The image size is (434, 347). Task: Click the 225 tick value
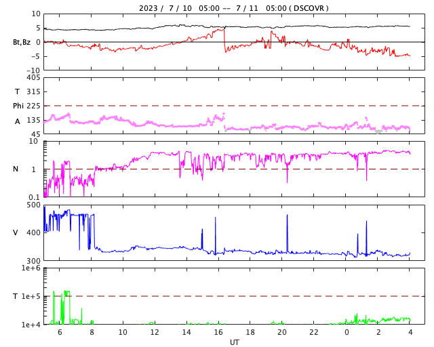[x=33, y=106]
